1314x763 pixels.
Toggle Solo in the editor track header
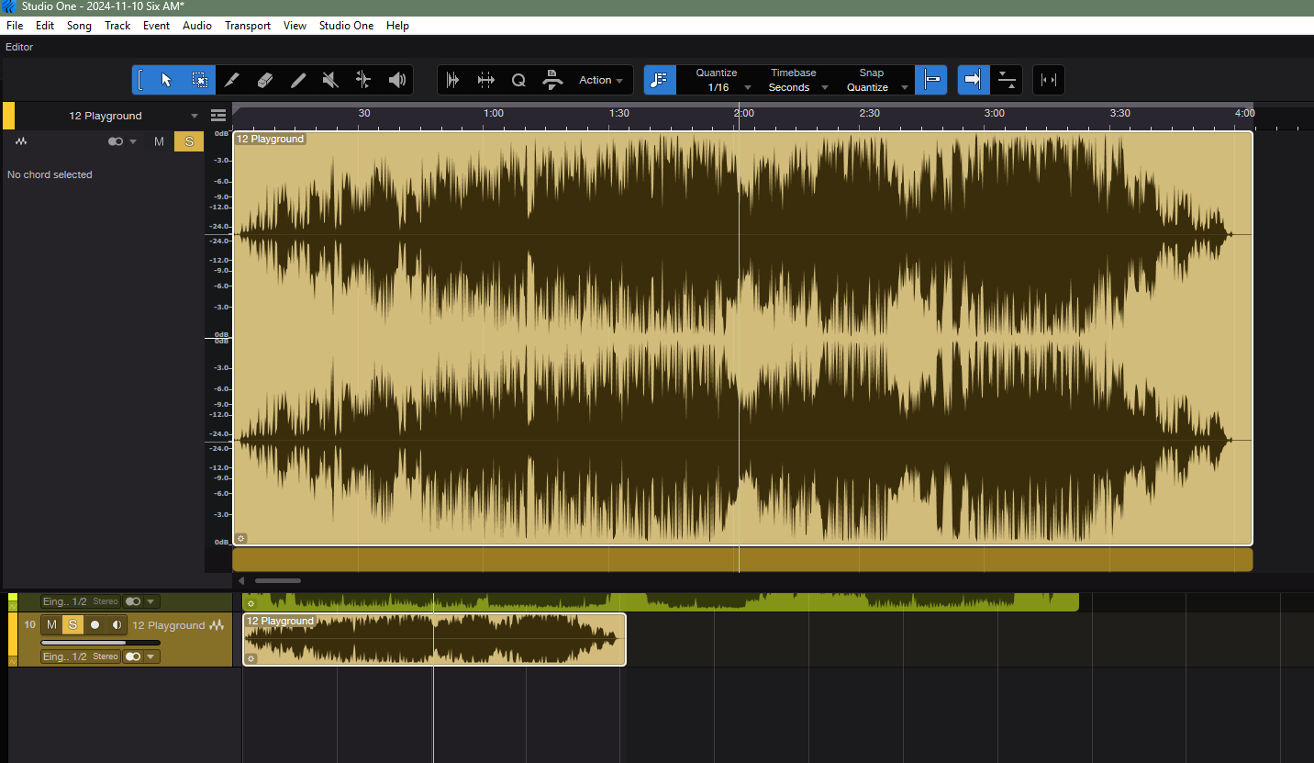(189, 141)
